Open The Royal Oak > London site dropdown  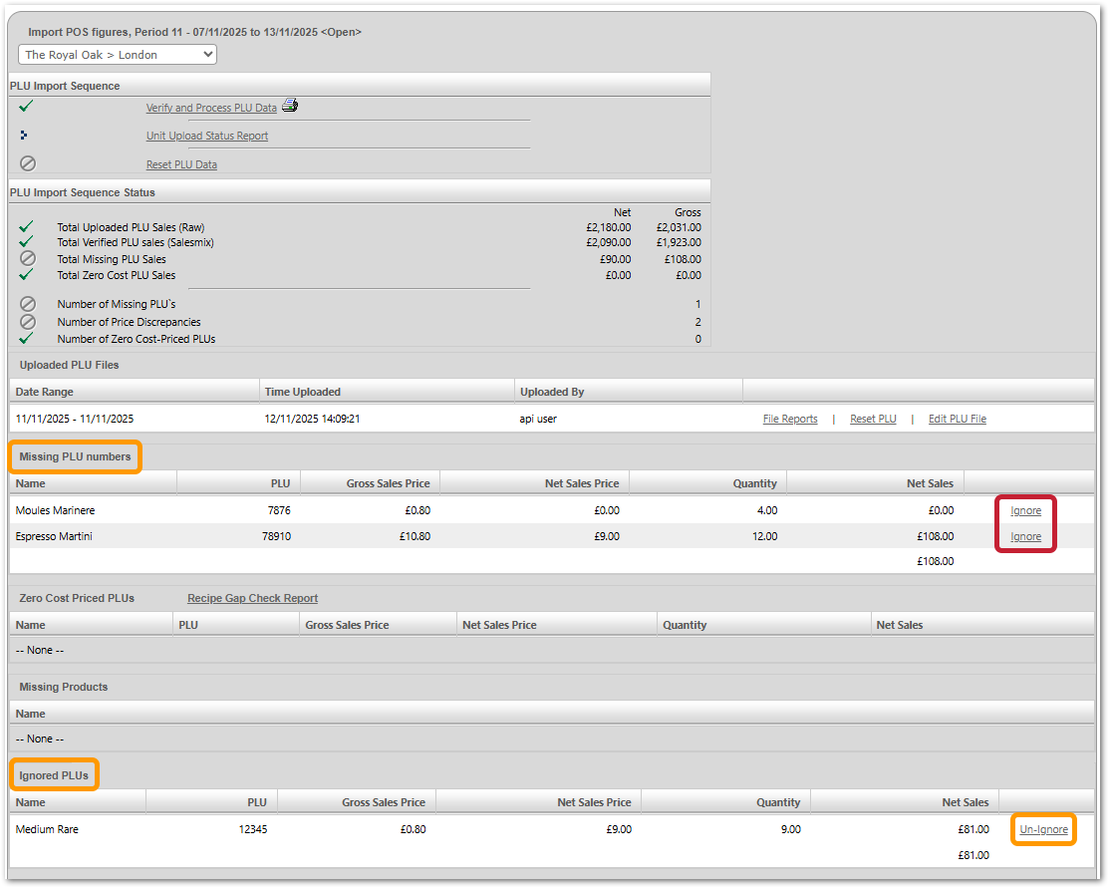(118, 55)
